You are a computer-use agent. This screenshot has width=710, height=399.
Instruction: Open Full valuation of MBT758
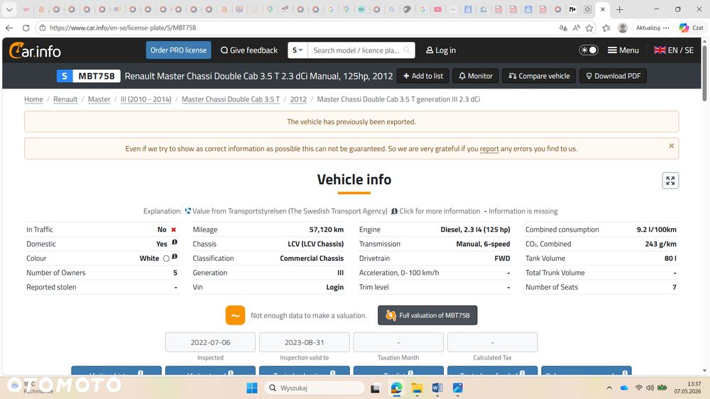(427, 315)
